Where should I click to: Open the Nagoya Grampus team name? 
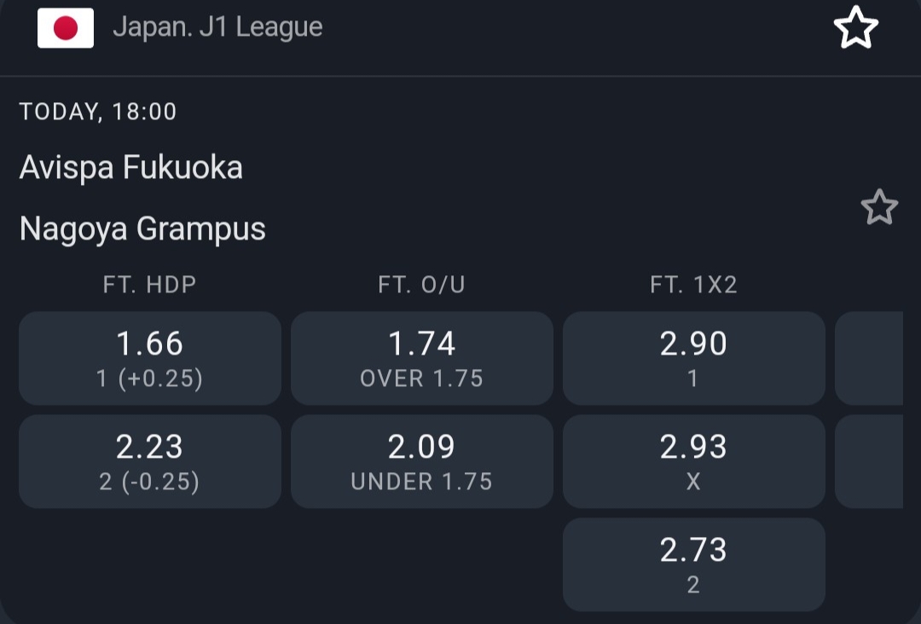(x=142, y=228)
